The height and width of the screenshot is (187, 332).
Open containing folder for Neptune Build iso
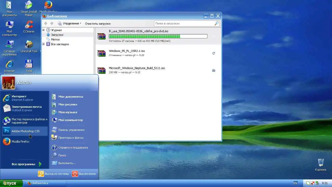click(x=214, y=70)
